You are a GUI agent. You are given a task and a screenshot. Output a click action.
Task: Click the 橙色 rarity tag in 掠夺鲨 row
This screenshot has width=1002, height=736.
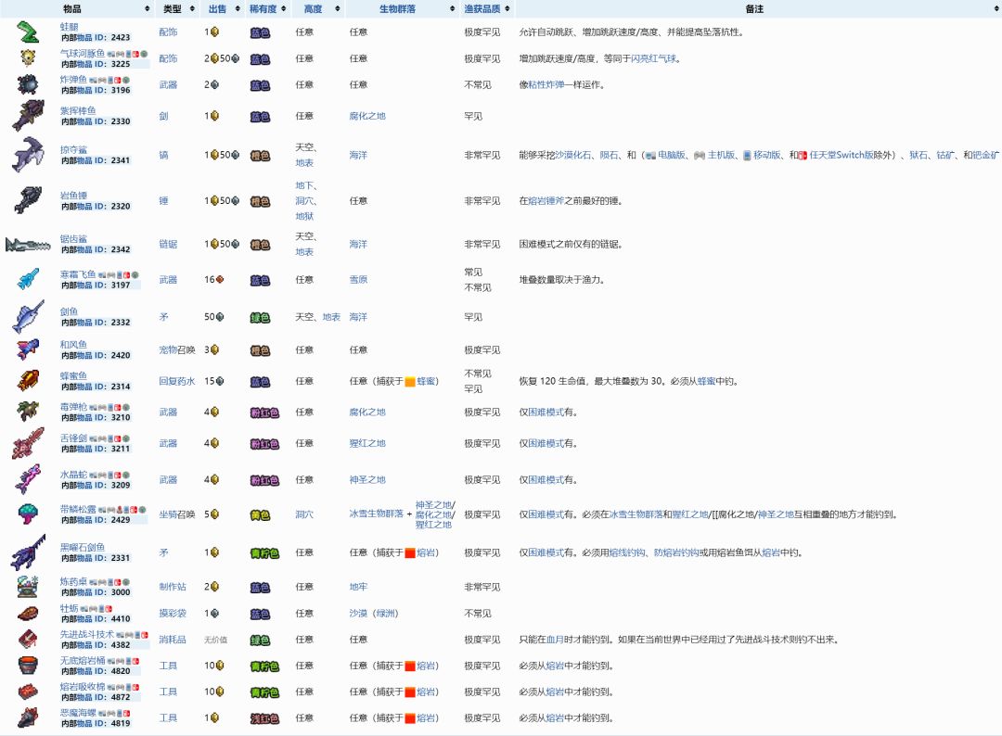pyautogui.click(x=260, y=155)
